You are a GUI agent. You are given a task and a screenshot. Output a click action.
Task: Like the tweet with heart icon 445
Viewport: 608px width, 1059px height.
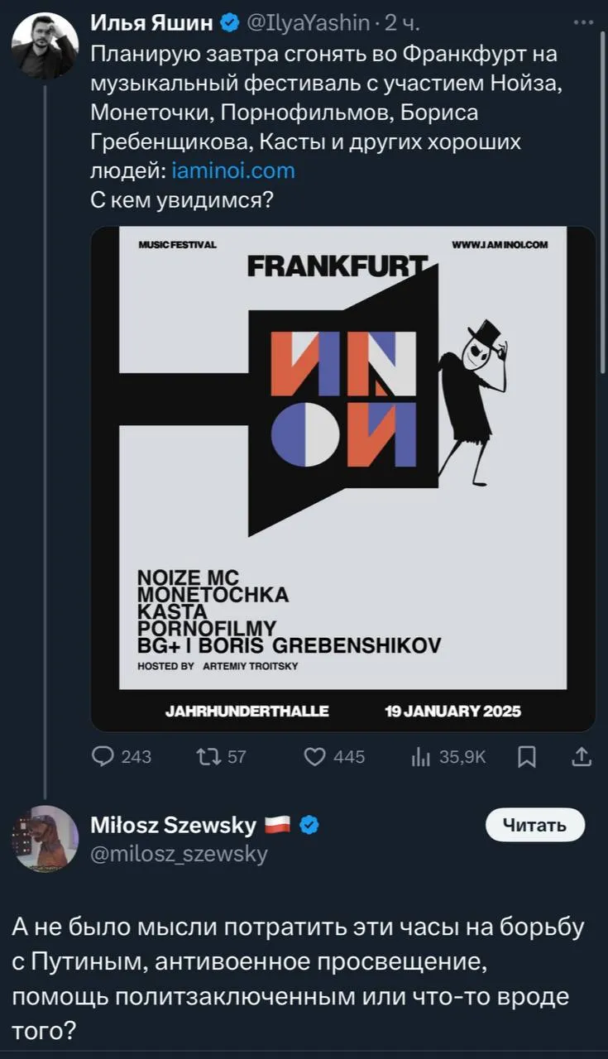point(314,756)
